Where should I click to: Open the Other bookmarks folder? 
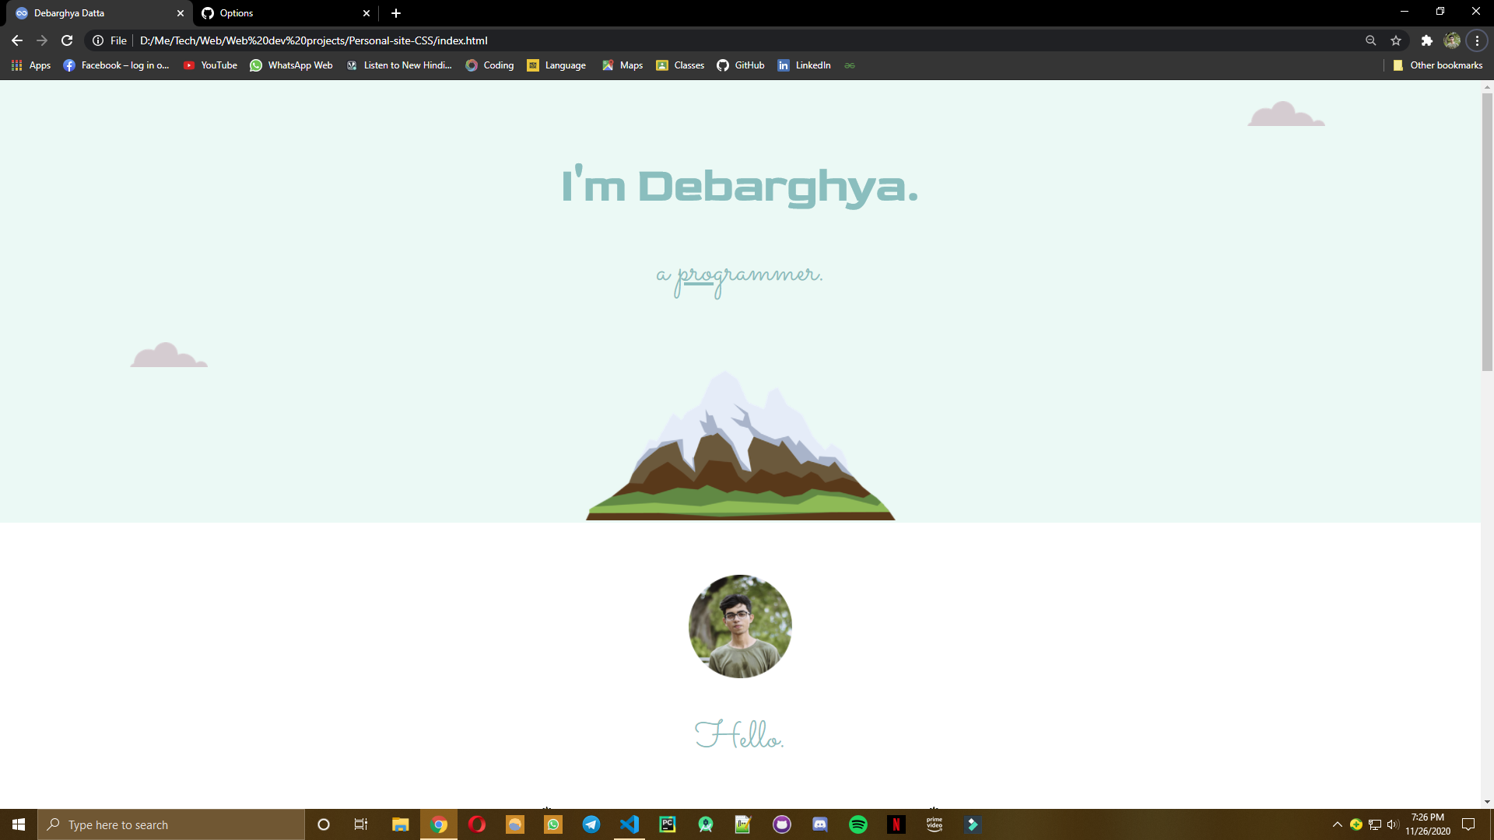[x=1438, y=65]
